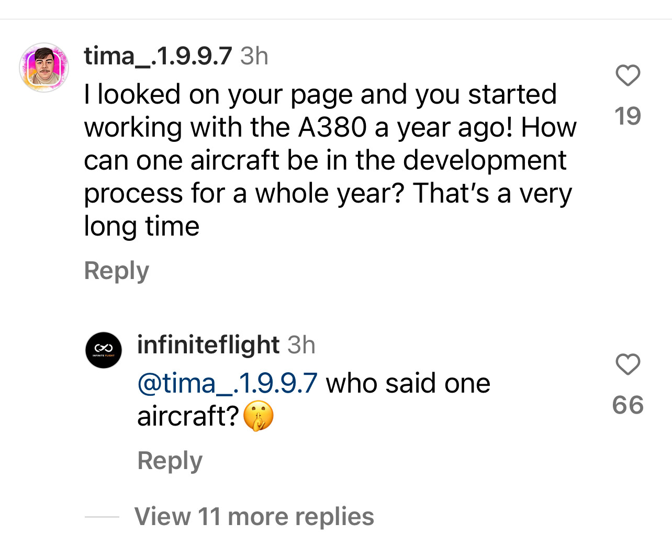Like tima_.1.9.9.7's comment with the heart
Viewport: 672px width, 557px height.
pyautogui.click(x=628, y=75)
